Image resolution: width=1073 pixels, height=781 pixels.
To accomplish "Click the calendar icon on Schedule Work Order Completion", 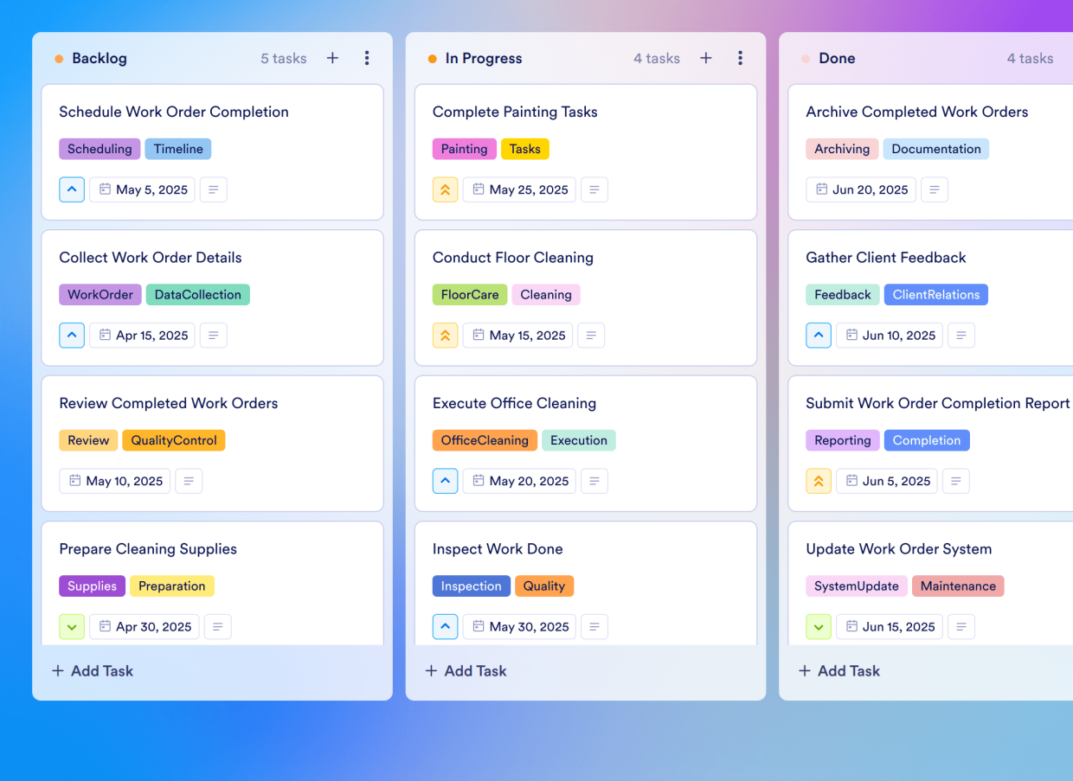I will tap(106, 189).
